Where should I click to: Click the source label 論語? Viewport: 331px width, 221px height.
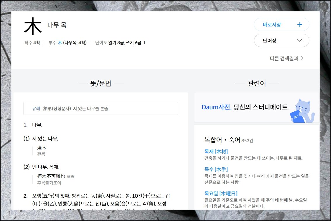pyautogui.click(x=71, y=176)
